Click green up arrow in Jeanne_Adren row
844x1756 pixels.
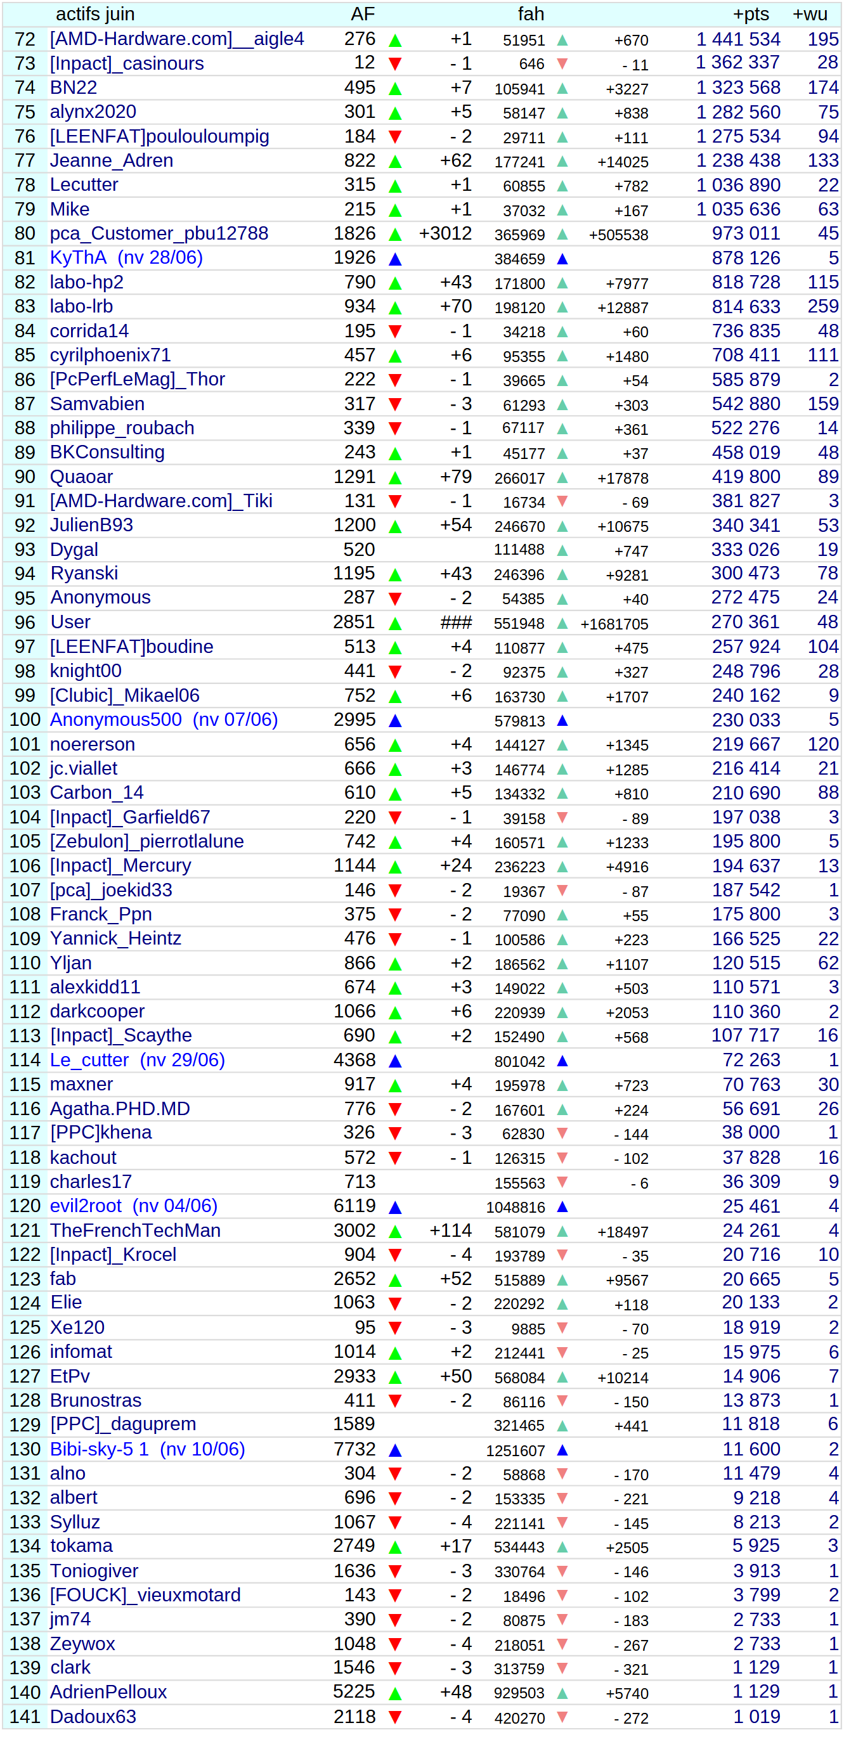point(394,162)
